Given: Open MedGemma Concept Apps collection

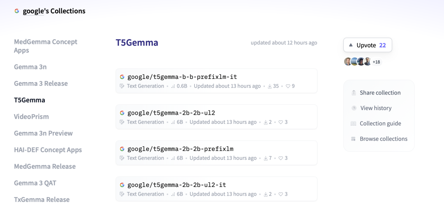Looking at the screenshot, I should [46, 46].
